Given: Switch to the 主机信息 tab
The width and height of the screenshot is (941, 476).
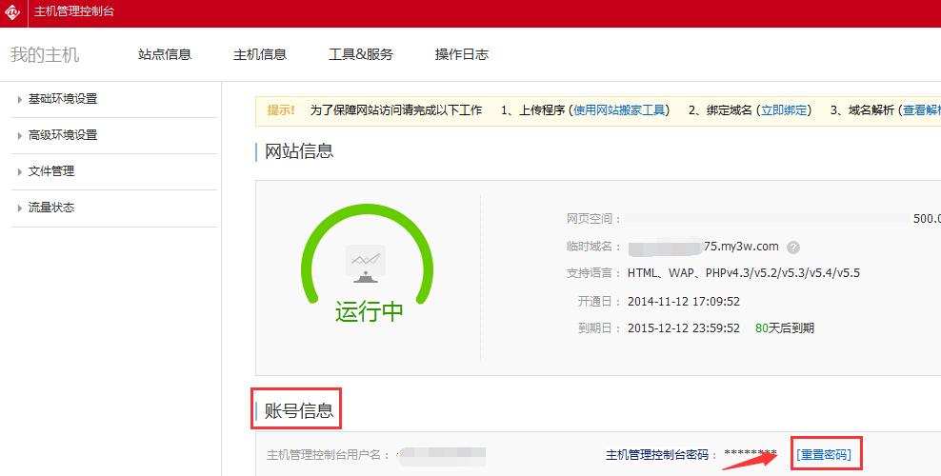Looking at the screenshot, I should tap(260, 54).
